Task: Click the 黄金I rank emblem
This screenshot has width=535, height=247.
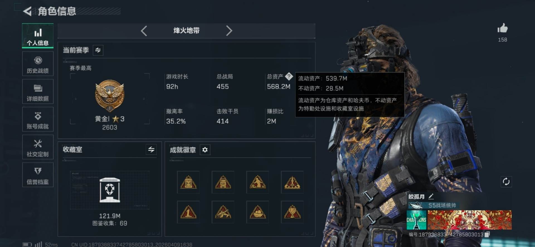Action: click(x=110, y=96)
